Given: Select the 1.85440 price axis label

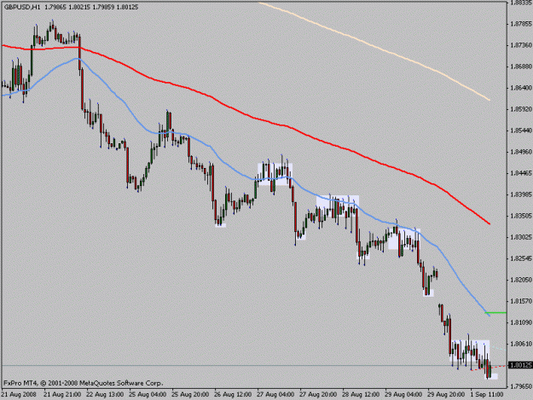Looking at the screenshot, I should tap(521, 130).
